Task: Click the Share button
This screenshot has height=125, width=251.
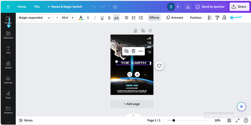Action: (239, 7)
